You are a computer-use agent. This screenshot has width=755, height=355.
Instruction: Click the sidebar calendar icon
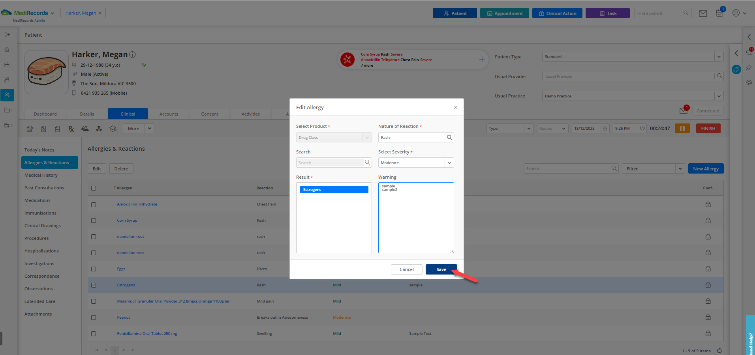(x=7, y=65)
